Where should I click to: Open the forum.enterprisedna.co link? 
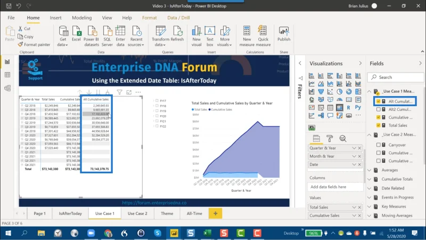point(154,203)
